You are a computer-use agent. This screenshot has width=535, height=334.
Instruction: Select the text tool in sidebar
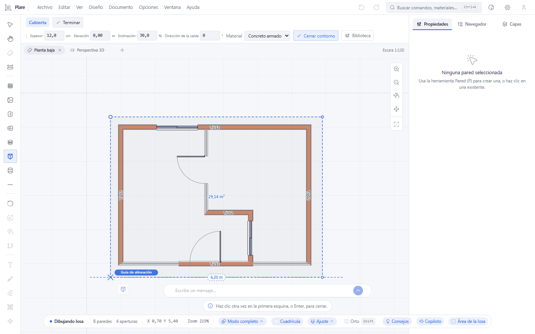coord(10,265)
